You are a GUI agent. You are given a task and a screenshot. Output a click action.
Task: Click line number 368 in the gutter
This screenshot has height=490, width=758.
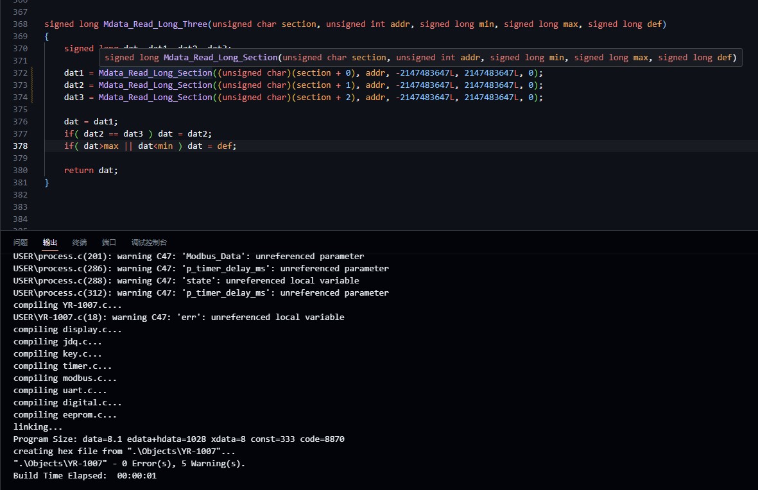coord(21,24)
